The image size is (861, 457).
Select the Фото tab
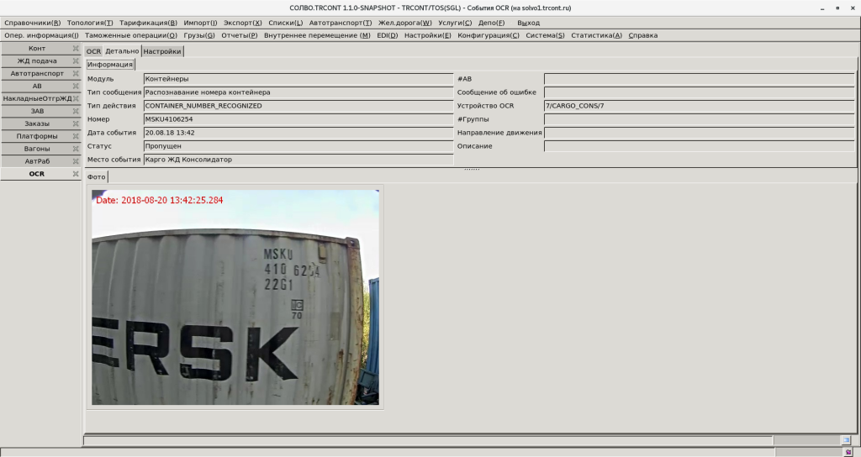coord(96,176)
